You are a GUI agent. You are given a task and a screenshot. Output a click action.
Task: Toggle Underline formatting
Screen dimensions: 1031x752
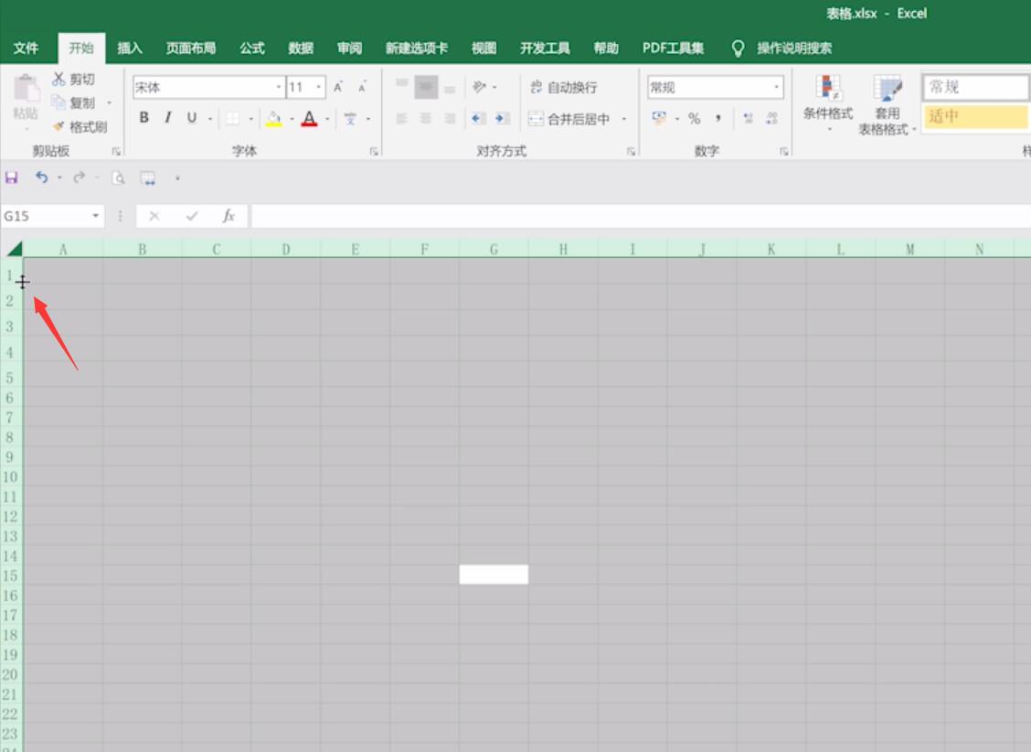pyautogui.click(x=191, y=118)
